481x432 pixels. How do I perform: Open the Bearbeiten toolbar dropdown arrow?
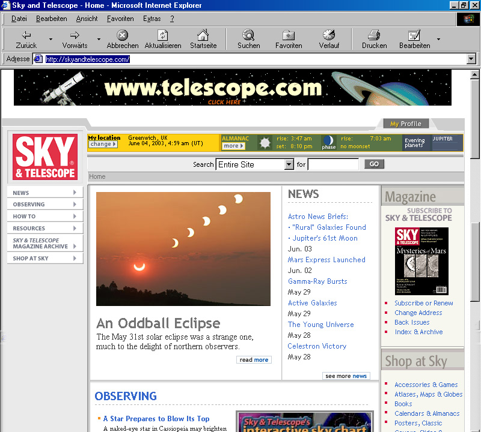[x=438, y=39]
